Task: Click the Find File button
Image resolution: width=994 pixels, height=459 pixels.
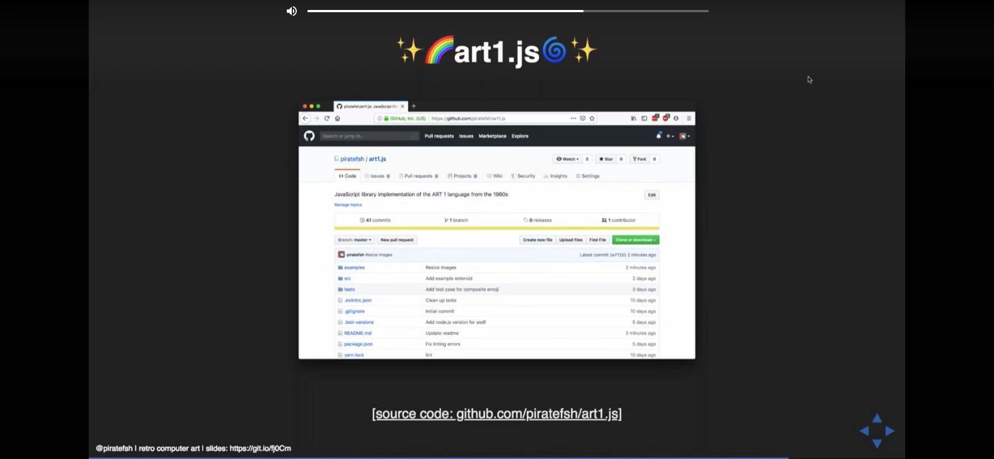Action: [x=597, y=240]
